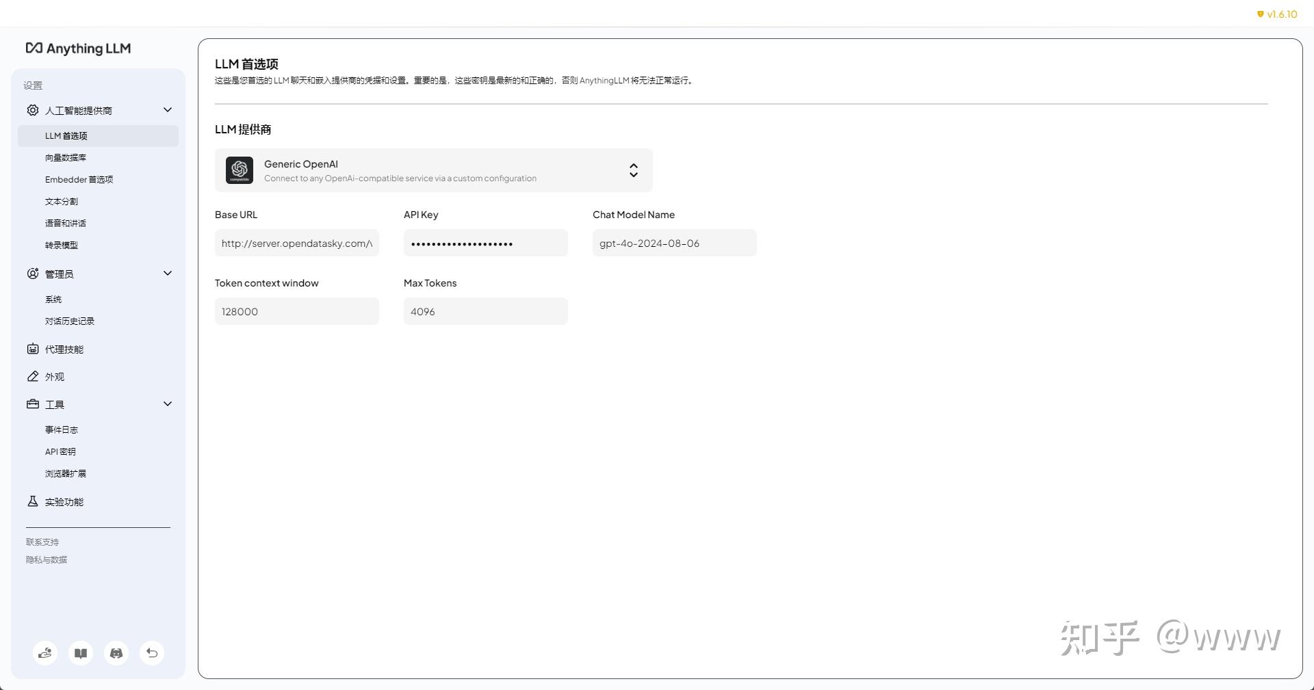Open the 隐私与数据 page

click(x=45, y=559)
